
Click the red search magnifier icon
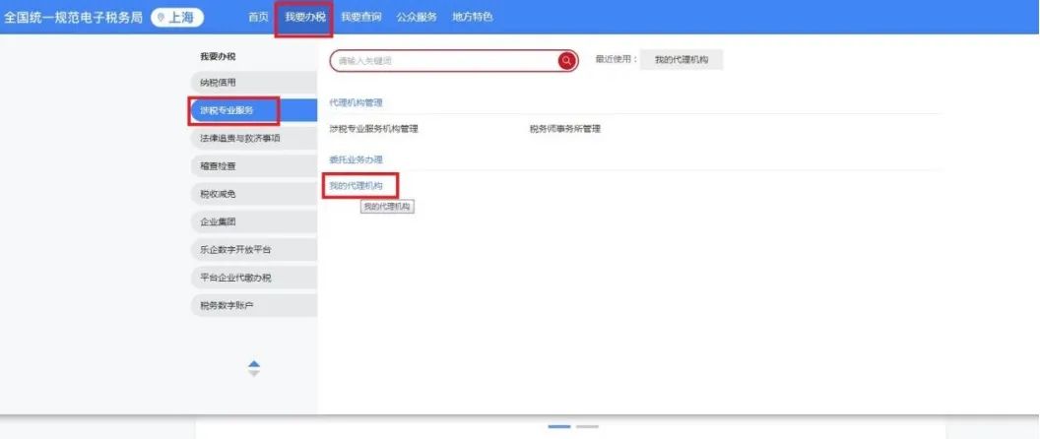tap(567, 61)
